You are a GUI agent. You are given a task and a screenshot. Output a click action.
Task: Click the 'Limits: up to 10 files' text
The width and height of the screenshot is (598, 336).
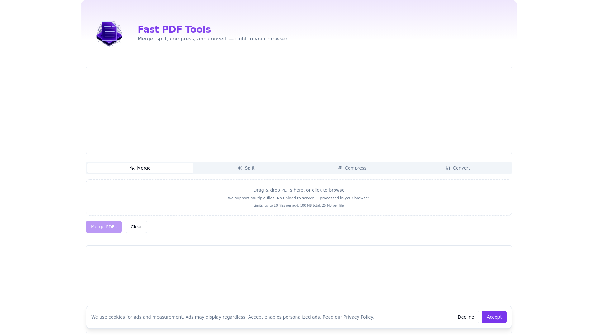299,206
